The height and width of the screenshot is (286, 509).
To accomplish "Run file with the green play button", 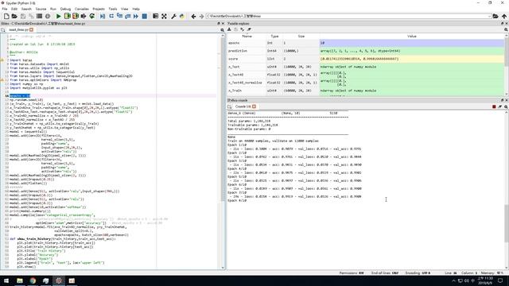I will tap(58, 16).
